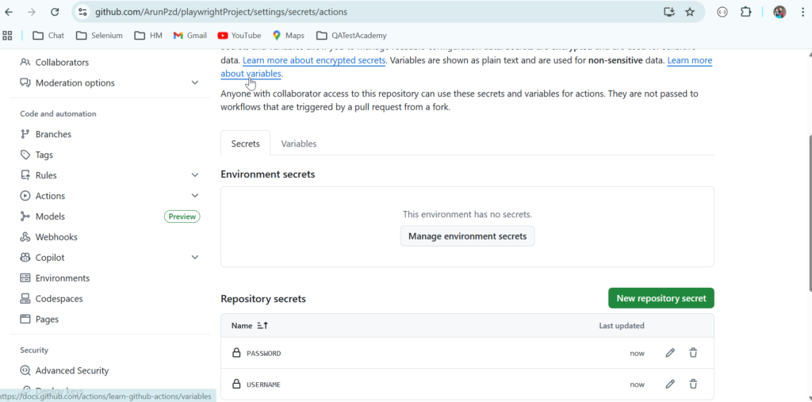This screenshot has width=812, height=402.
Task: Click the browser address bar URL
Action: click(221, 12)
